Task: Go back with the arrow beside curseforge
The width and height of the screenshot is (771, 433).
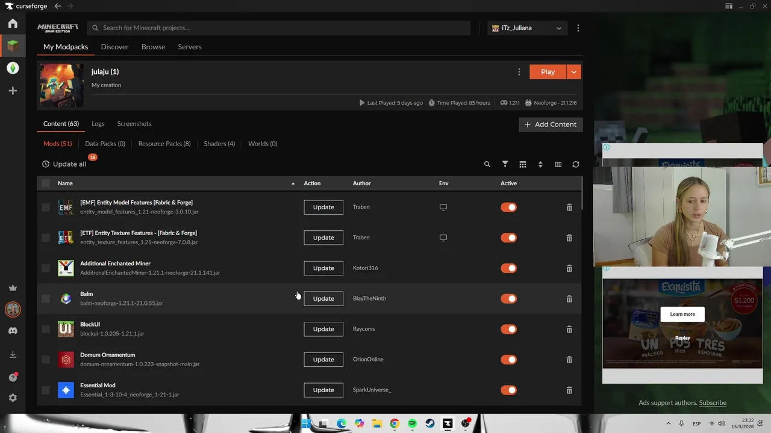Action: [58, 6]
